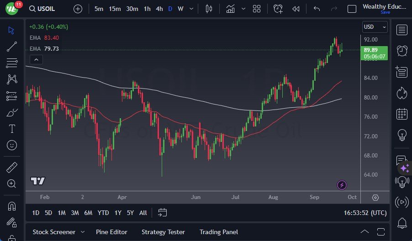Expand the timeframe interval chevron
412x241 pixels.
pos(191,9)
